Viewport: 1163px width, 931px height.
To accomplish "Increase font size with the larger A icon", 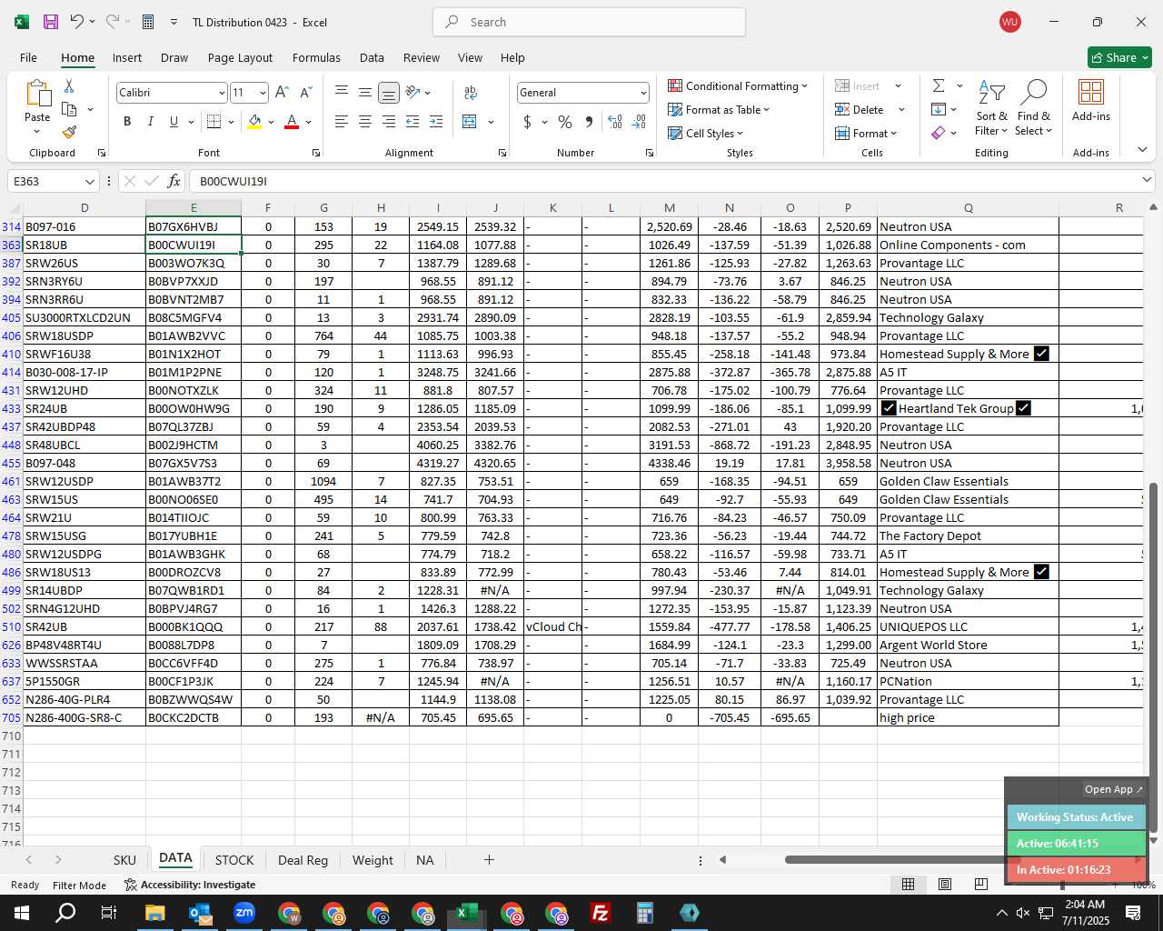I will (x=282, y=92).
